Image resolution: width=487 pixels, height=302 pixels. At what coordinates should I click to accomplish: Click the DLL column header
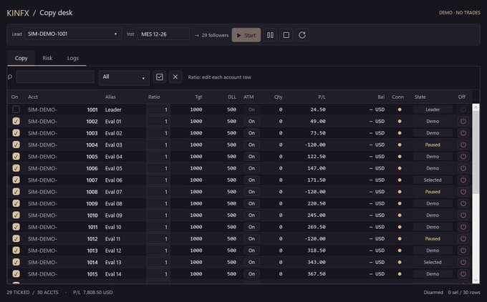coord(232,97)
